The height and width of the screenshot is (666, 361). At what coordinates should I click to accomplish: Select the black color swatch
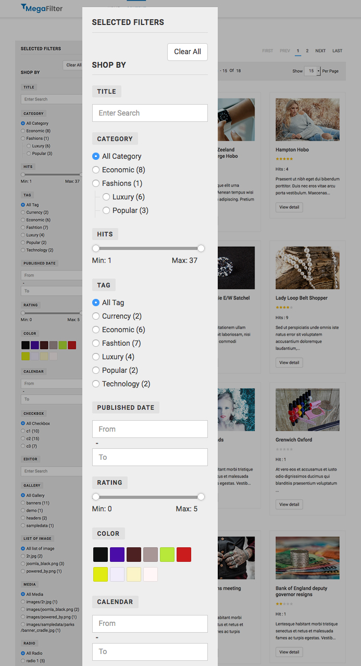101,555
